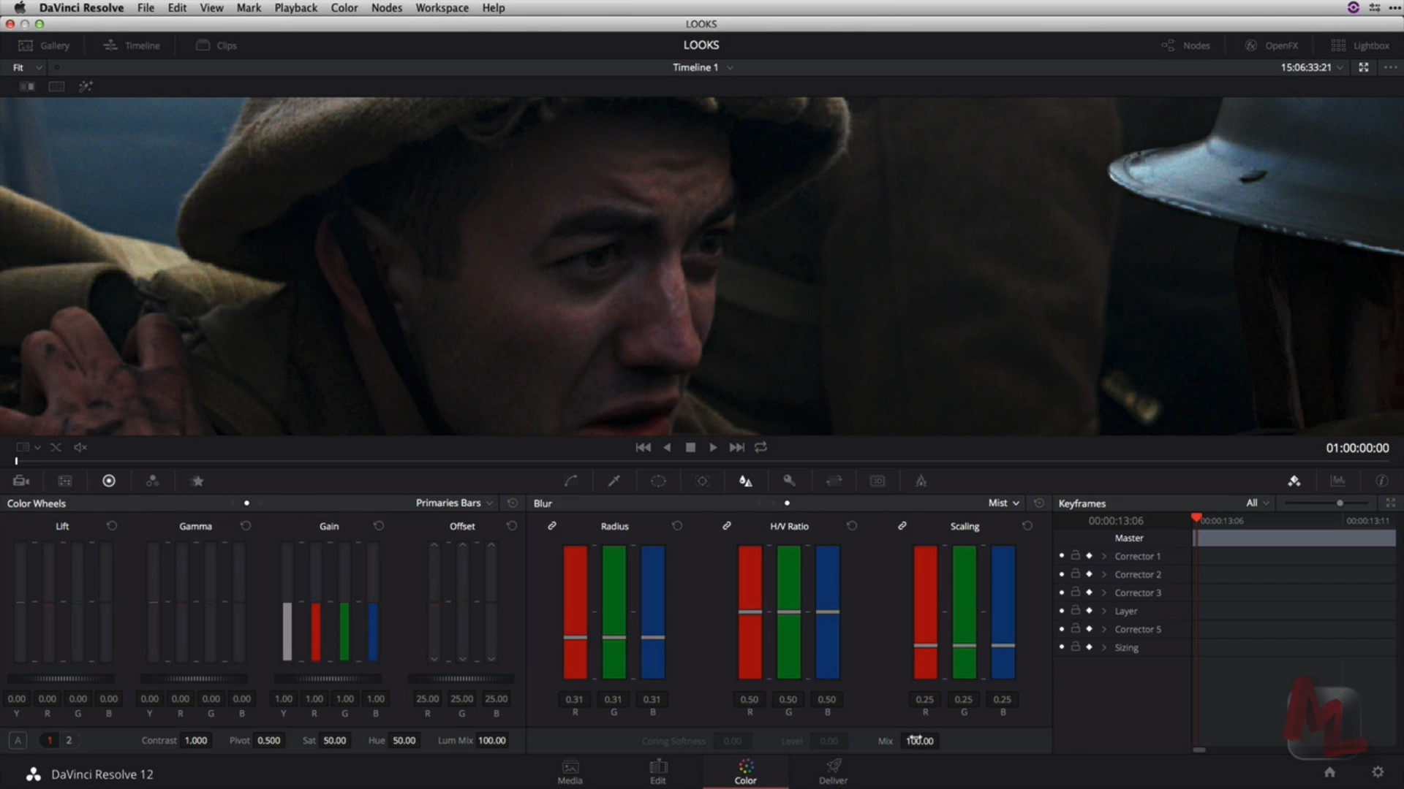This screenshot has width=1404, height=789.
Task: Open the Tracker palette icon
Action: 702,481
